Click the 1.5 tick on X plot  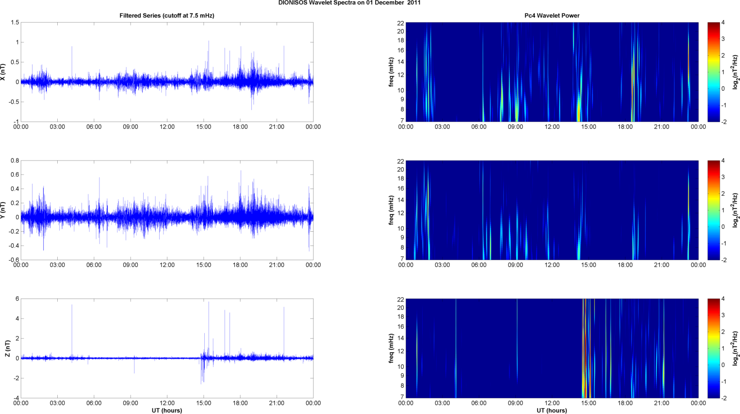(x=15, y=23)
